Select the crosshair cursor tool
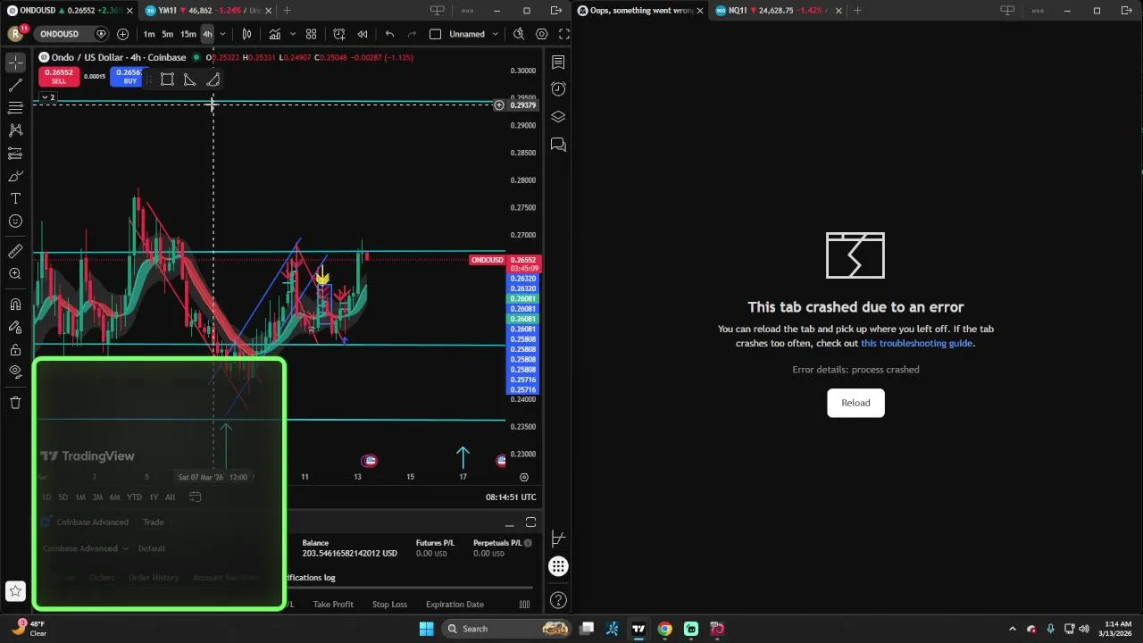 point(15,63)
